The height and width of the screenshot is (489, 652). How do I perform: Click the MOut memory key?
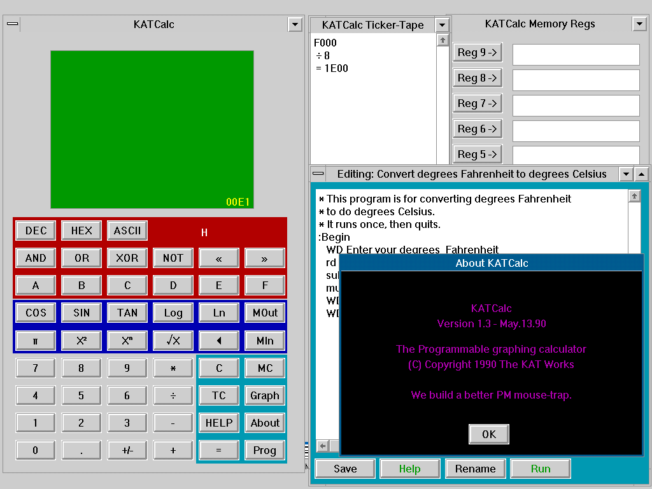265,313
